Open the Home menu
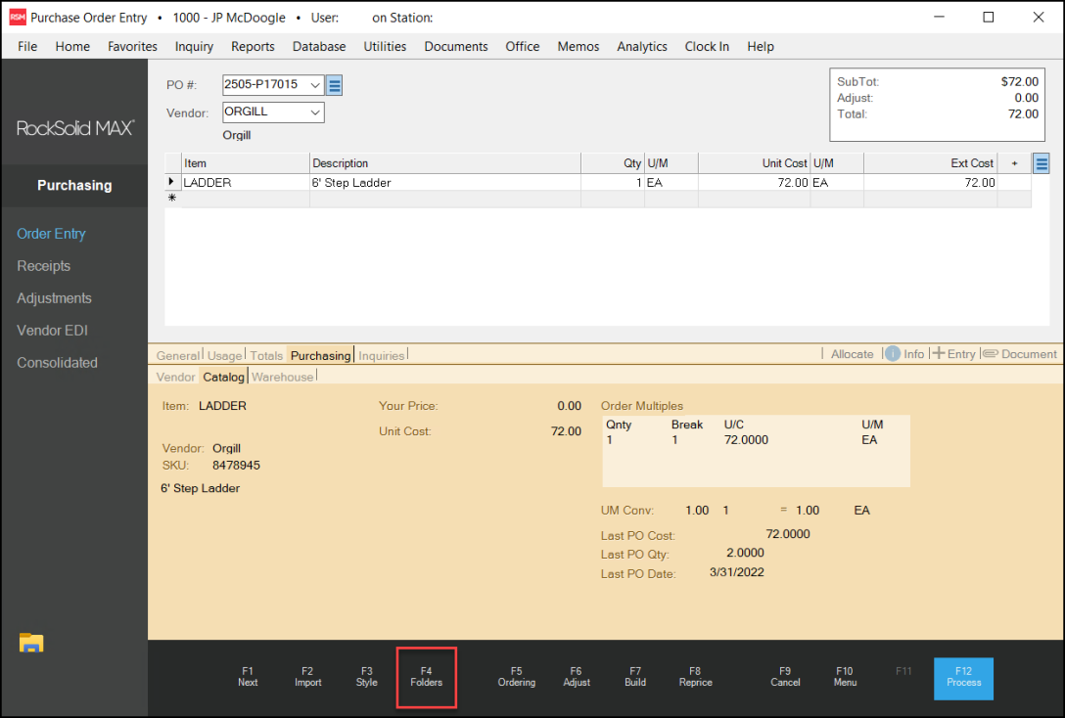The image size is (1065, 718). coord(72,46)
